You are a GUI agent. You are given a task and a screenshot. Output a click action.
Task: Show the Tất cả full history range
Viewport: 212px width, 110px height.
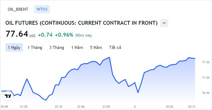point(115,47)
